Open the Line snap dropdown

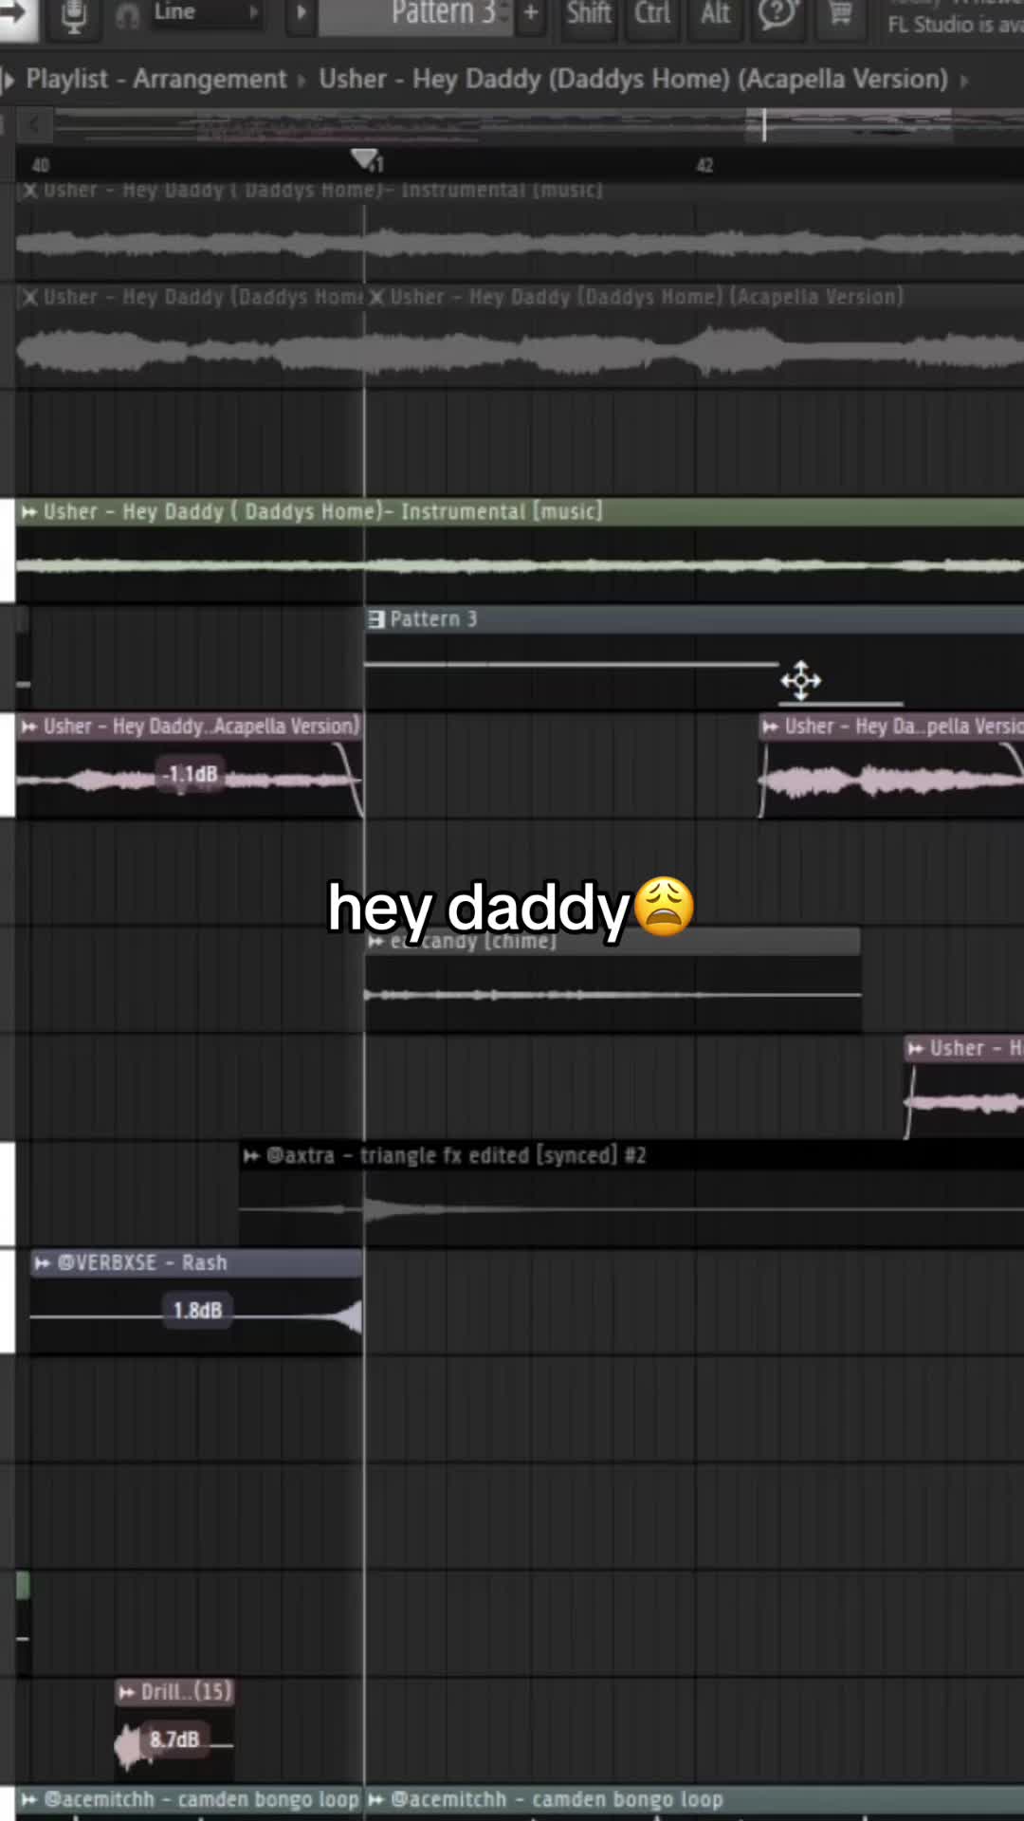pos(206,13)
